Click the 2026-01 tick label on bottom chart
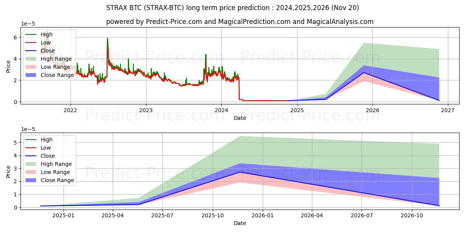This screenshot has width=465, height=232. [x=263, y=215]
